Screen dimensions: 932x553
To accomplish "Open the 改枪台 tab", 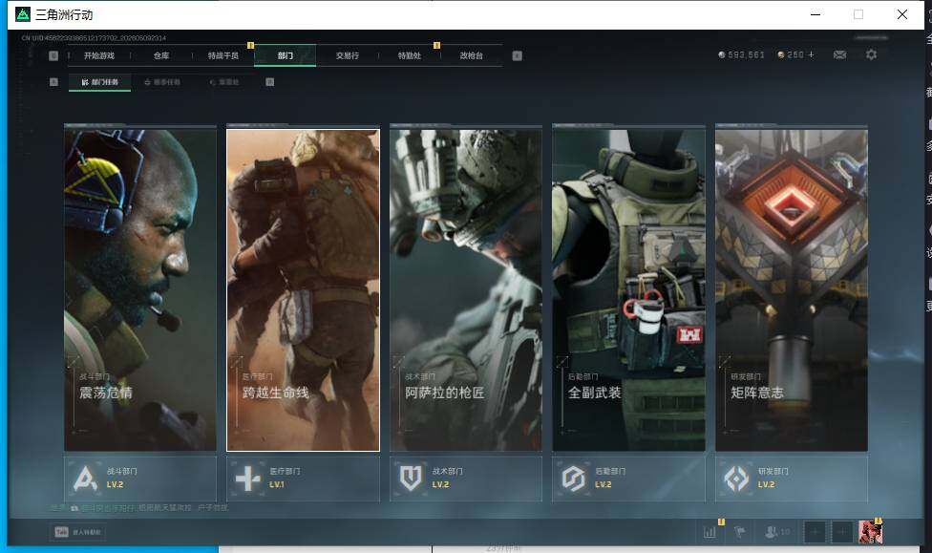I will pyautogui.click(x=471, y=55).
